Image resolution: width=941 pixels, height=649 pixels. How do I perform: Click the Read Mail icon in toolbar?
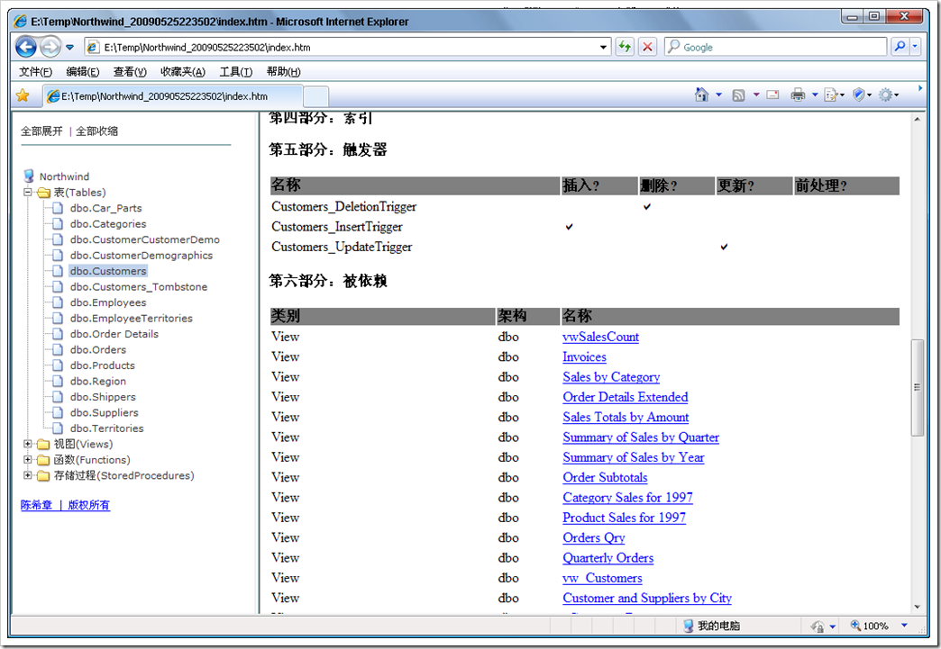coord(773,95)
